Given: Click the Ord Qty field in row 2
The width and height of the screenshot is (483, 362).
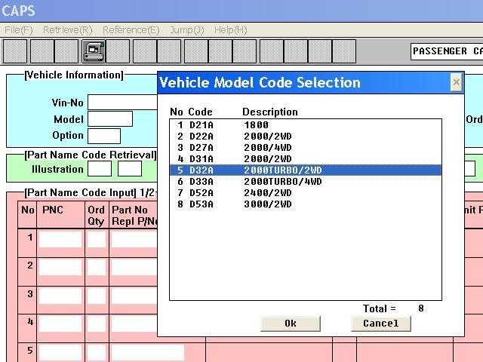Looking at the screenshot, I should (x=97, y=268).
